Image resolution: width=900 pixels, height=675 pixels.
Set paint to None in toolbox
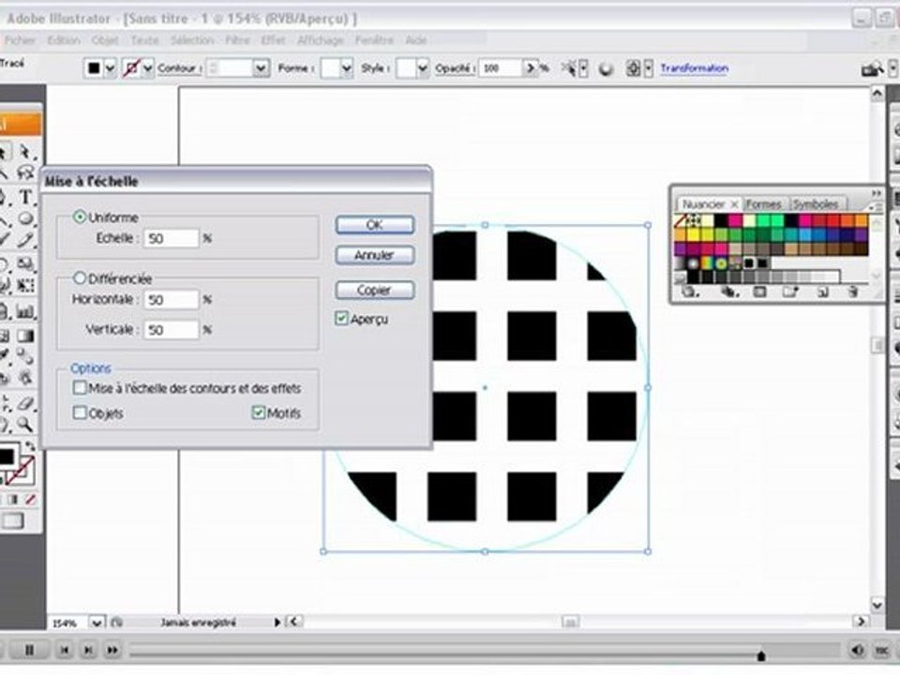click(31, 500)
